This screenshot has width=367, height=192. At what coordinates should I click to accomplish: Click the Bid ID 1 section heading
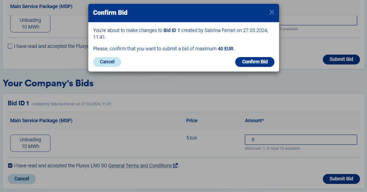point(18,103)
